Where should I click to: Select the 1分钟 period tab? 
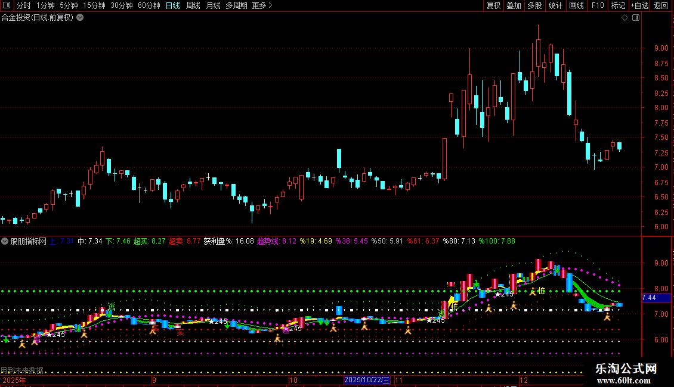(45, 5)
